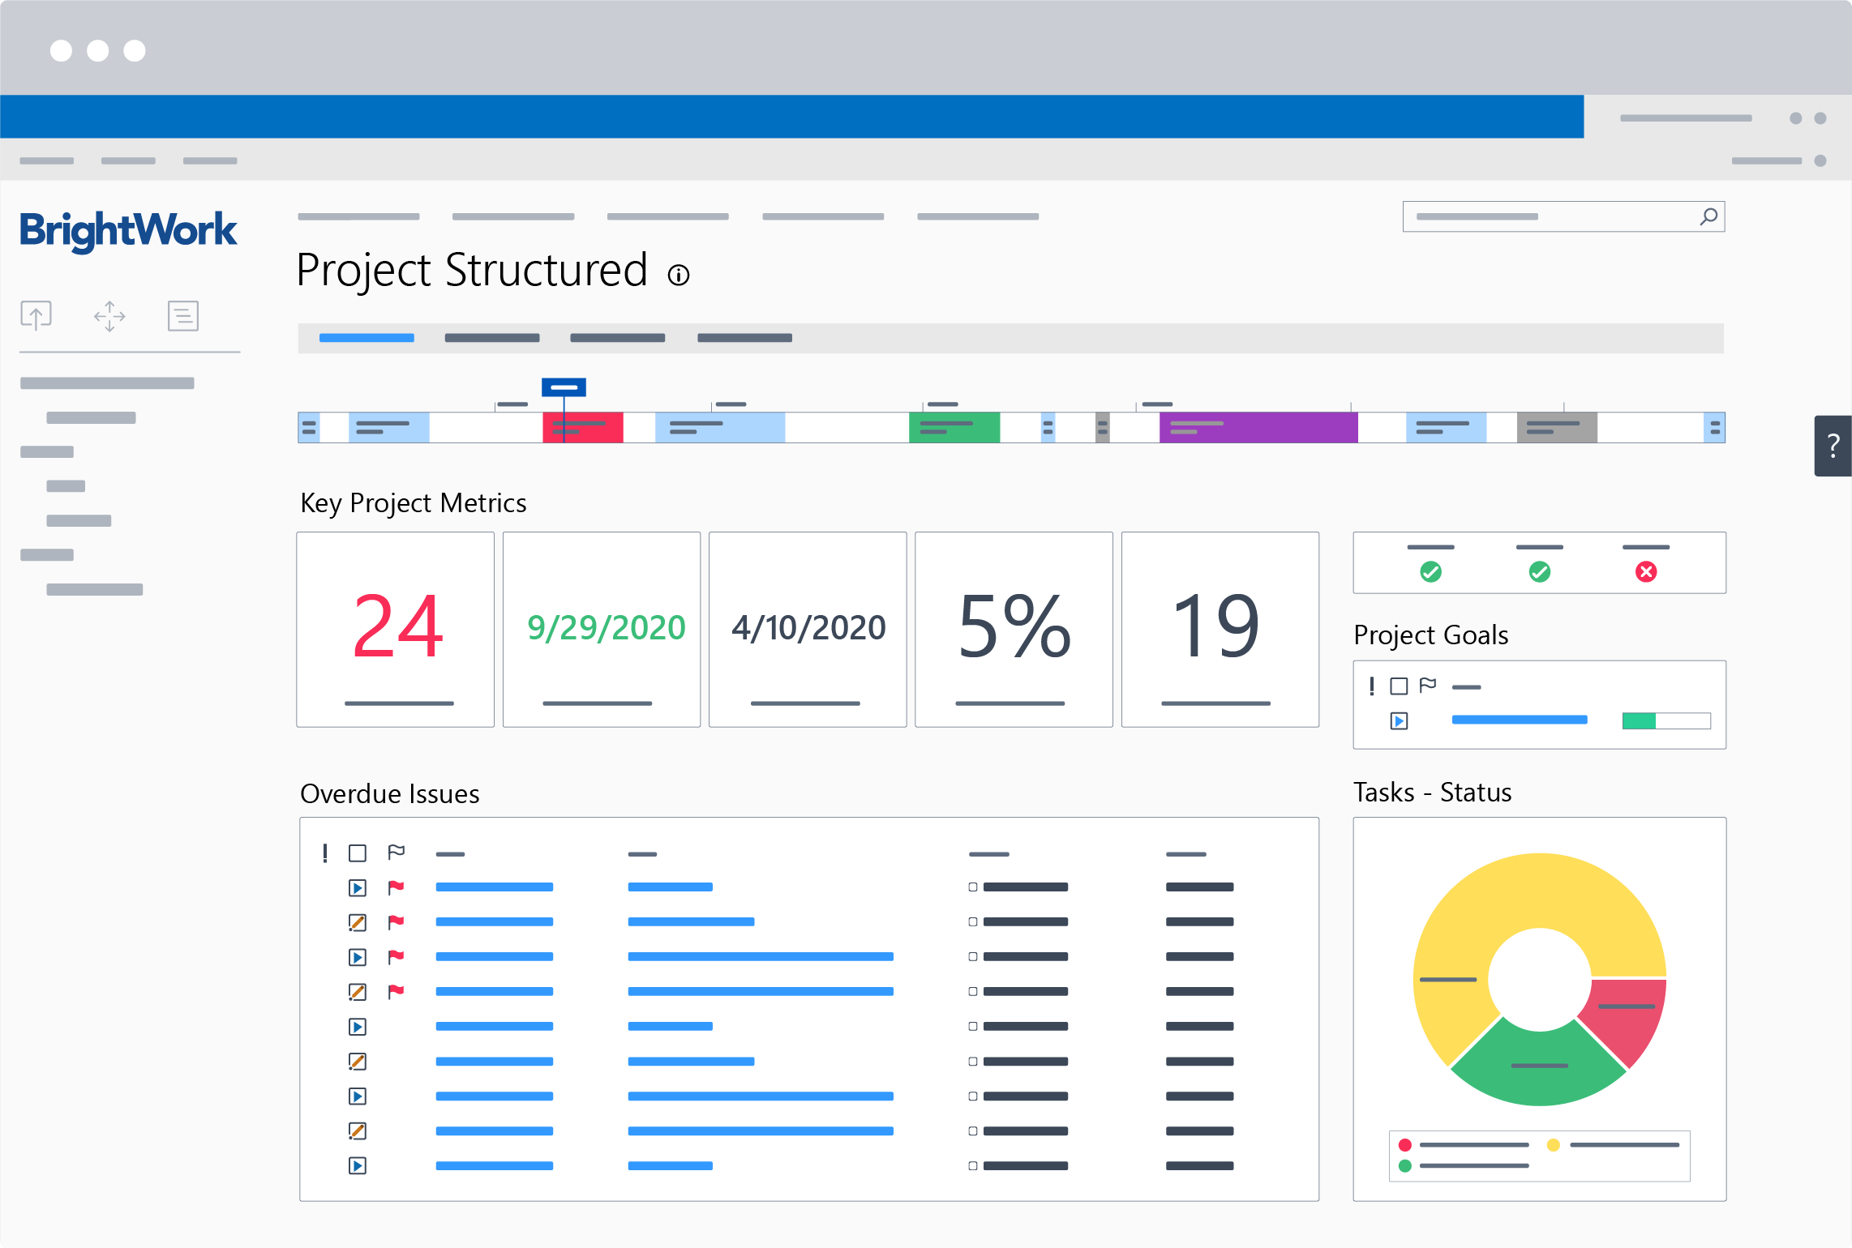Screen dimensions: 1852x1248
Task: Click the green checkmark status indicator left
Action: pyautogui.click(x=1429, y=571)
